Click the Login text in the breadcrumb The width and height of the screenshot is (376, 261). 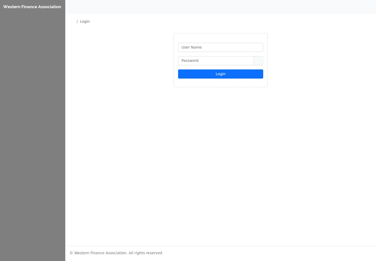point(85,21)
